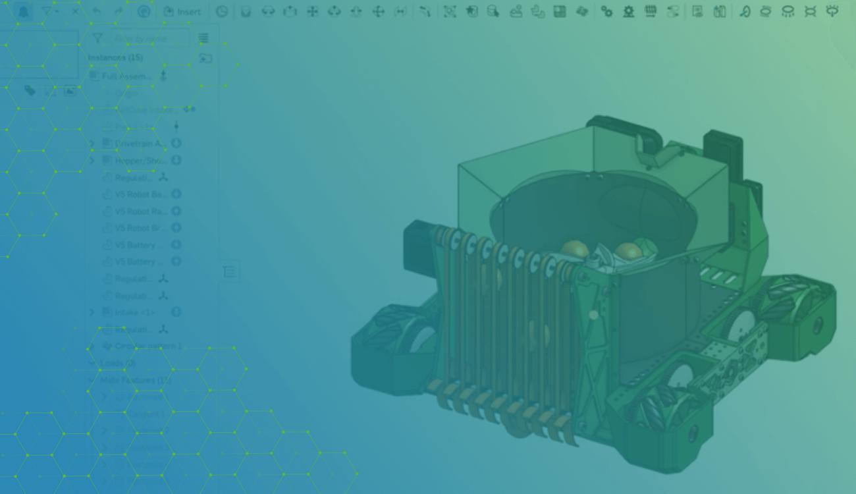856x494 pixels.
Task: Expand the Drivetrain assembly node
Action: (91, 143)
